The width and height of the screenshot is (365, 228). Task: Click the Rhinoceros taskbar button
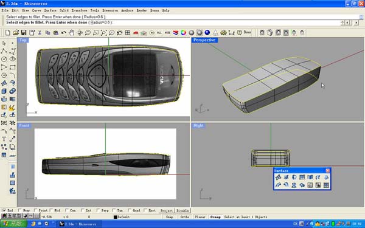point(80,224)
